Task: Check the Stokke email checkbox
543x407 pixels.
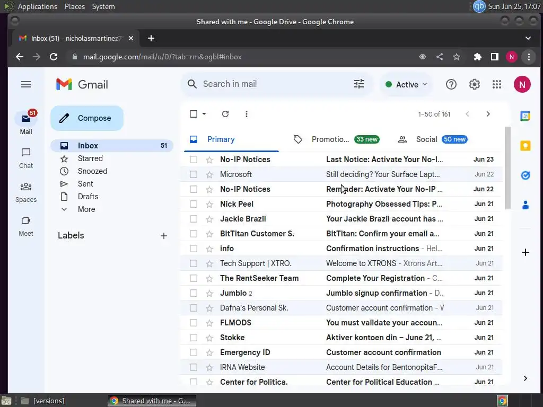Action: click(x=193, y=338)
